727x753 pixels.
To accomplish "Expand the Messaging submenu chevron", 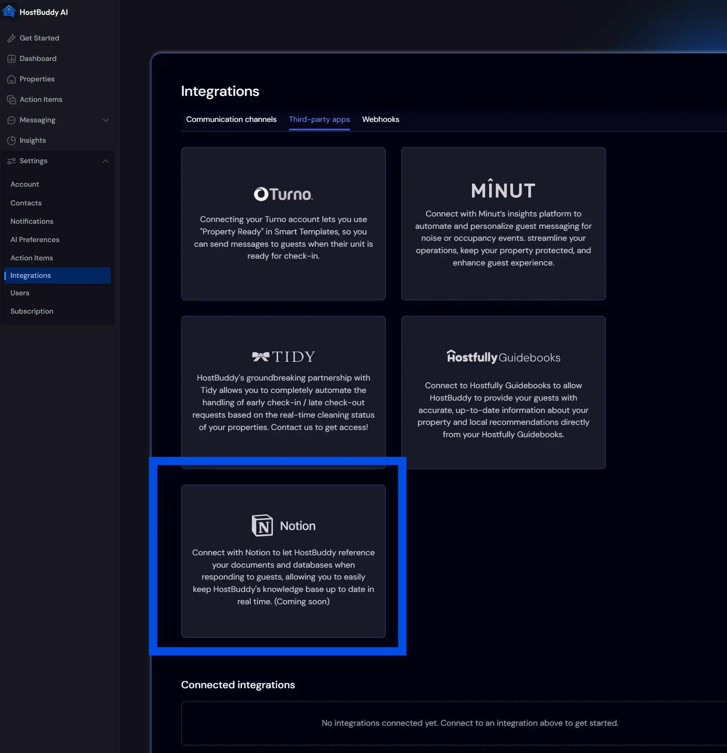I will pos(106,120).
